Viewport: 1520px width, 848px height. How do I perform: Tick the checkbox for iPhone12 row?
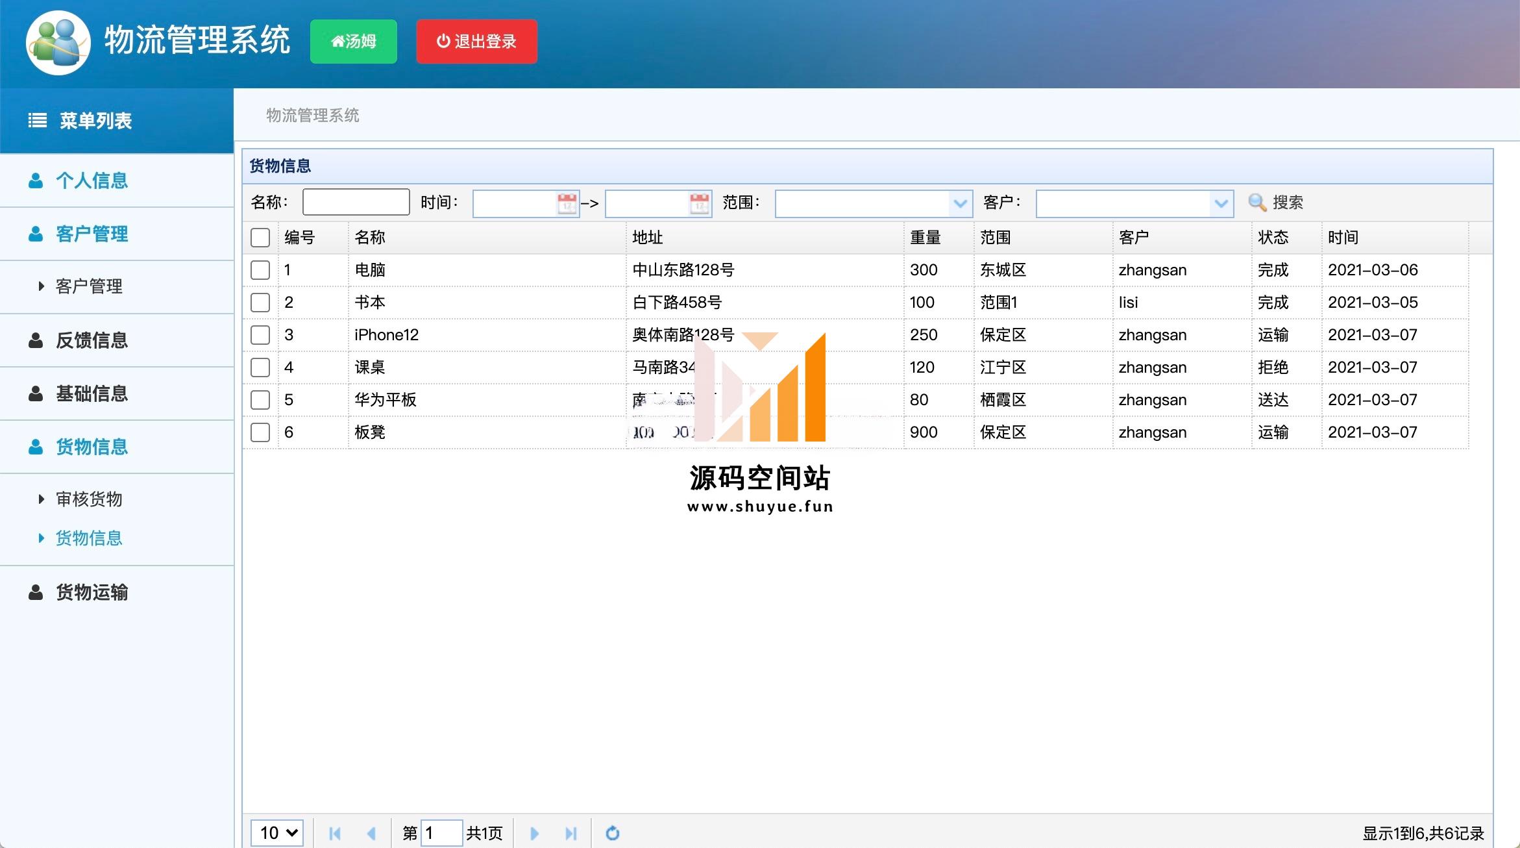coord(260,335)
